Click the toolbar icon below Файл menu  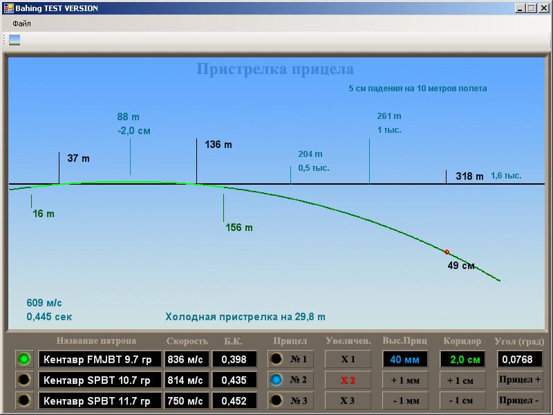(15, 40)
